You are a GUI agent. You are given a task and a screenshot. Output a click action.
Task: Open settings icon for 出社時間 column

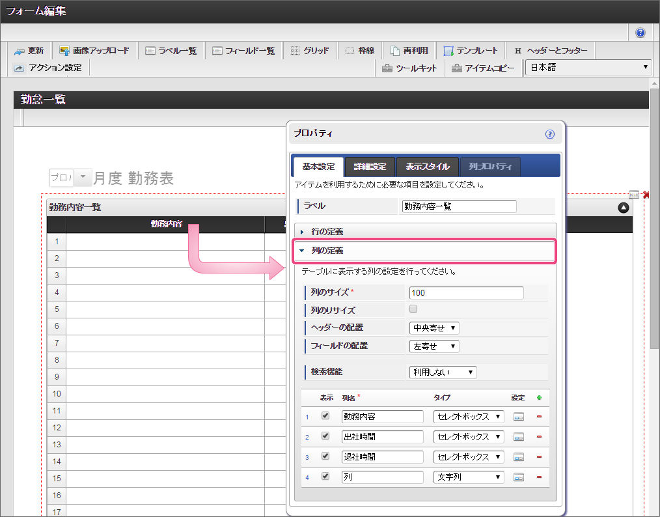[519, 437]
